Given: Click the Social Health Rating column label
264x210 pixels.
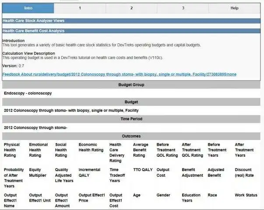Looking at the screenshot, I should (x=61, y=150).
